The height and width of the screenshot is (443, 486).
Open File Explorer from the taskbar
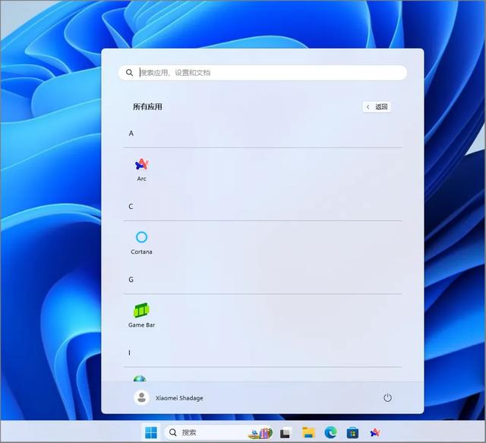tap(309, 432)
